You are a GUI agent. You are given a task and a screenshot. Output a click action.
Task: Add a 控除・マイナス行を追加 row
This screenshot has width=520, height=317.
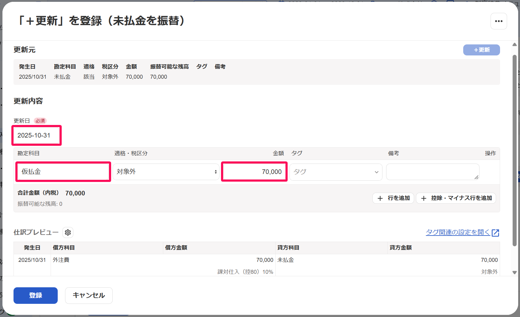[456, 198]
